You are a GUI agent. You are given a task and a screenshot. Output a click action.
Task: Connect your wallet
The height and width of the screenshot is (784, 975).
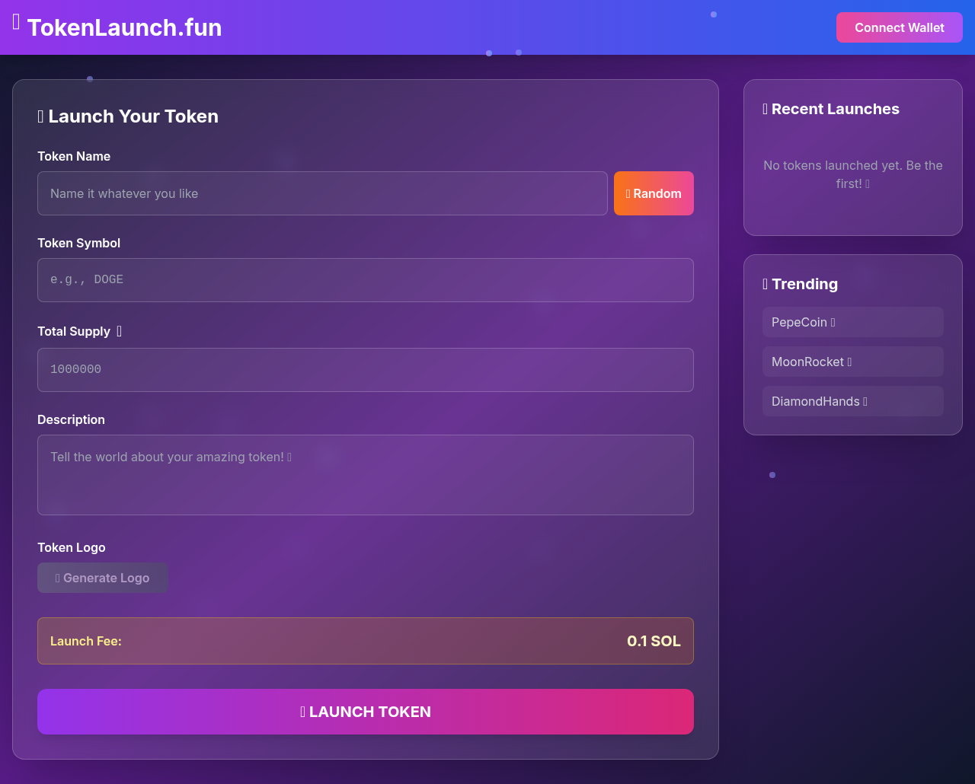click(899, 27)
